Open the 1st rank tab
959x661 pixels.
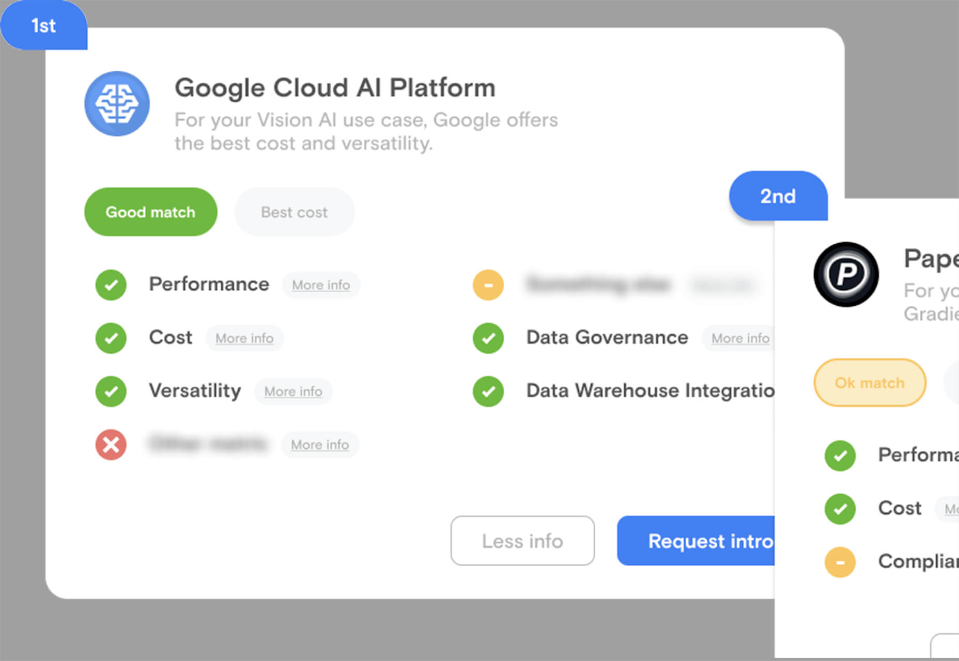[43, 26]
